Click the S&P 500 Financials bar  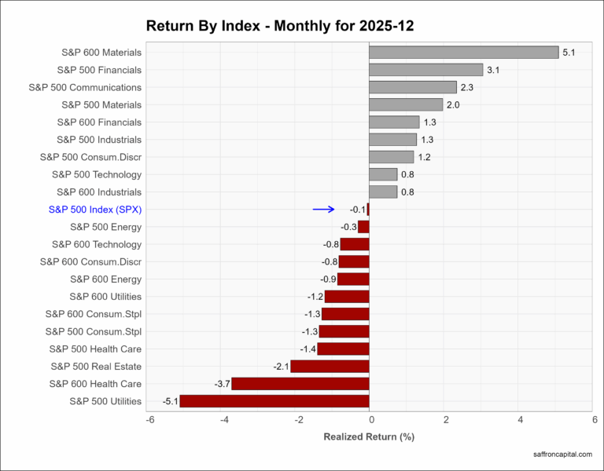[x=425, y=70]
